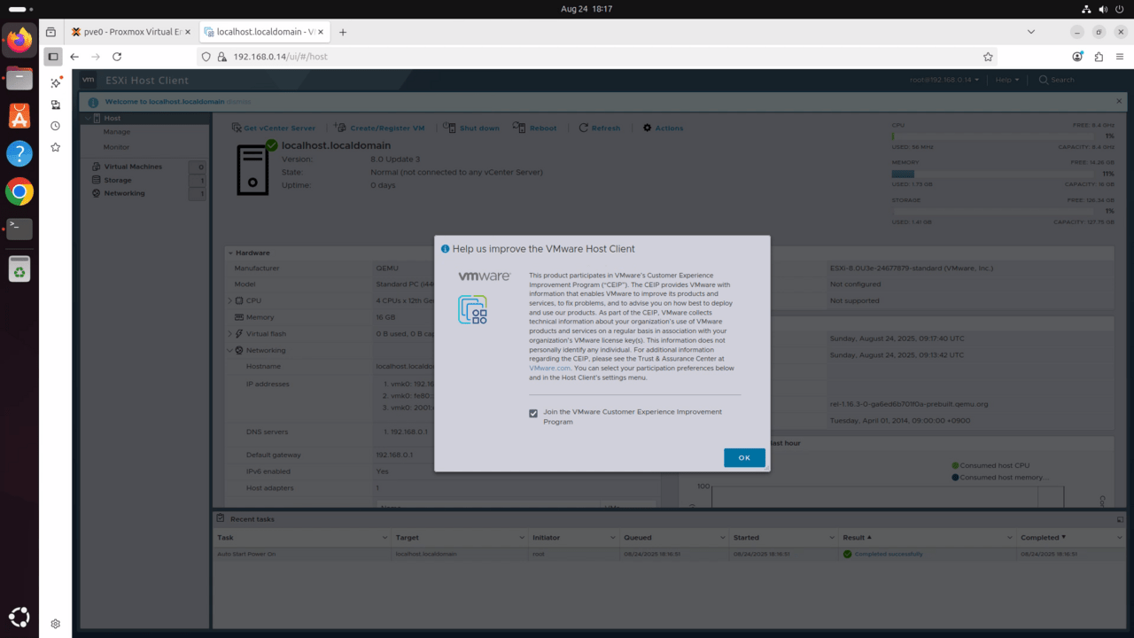
Task: Open the Result column dropdown arrow
Action: [1009, 538]
